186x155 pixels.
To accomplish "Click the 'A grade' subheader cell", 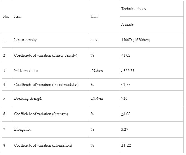I will pos(128,25).
